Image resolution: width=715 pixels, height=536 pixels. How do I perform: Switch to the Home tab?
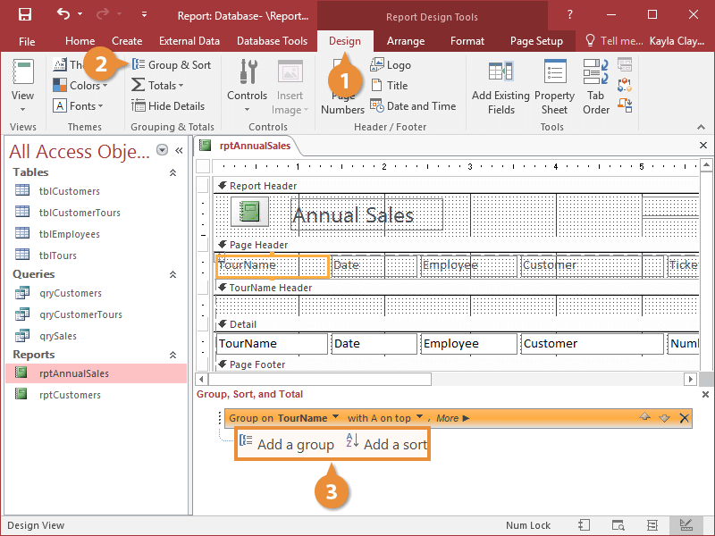tap(80, 41)
